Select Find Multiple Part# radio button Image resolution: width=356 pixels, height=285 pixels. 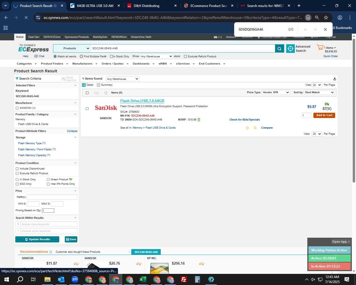[x=81, y=56]
